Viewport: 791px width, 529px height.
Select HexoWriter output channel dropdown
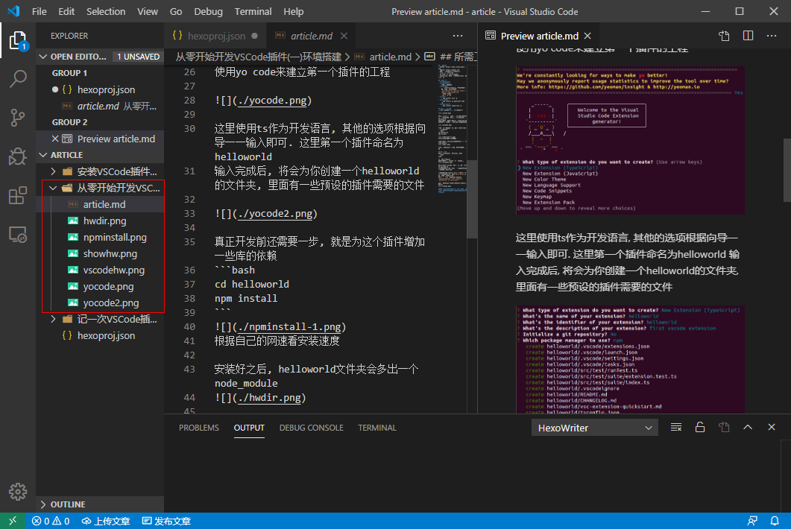tap(594, 428)
